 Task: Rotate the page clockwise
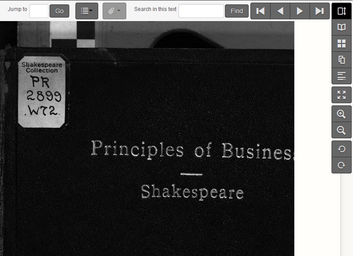click(x=342, y=165)
